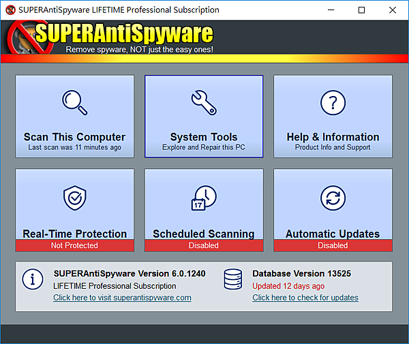Click 'Remove spyware, NOT just the easy ones!' tagline
This screenshot has height=344, width=409.
click(x=140, y=50)
